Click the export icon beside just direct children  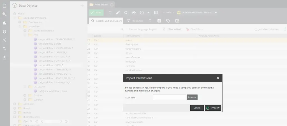285,29
